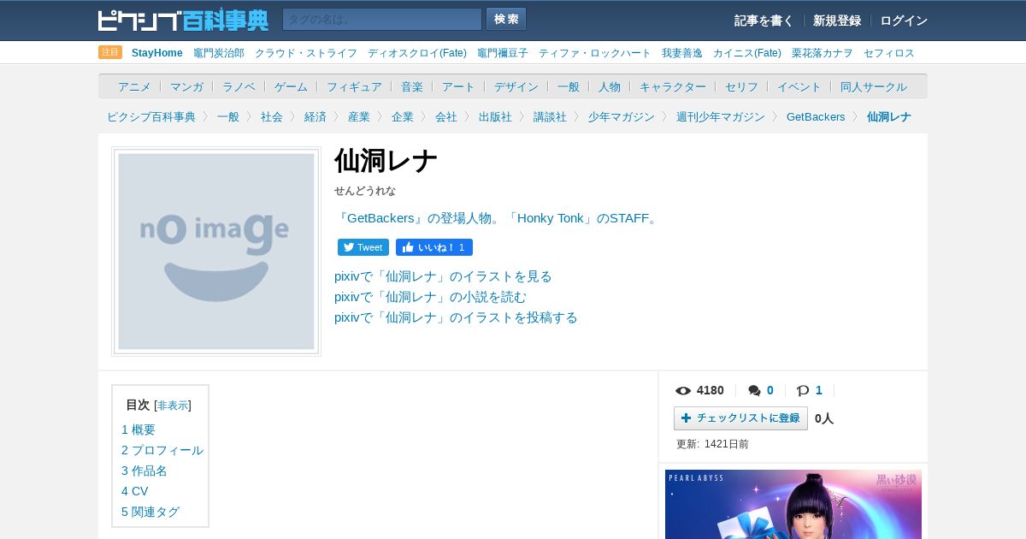
Task: Open the StayHome featured tag
Action: [157, 53]
